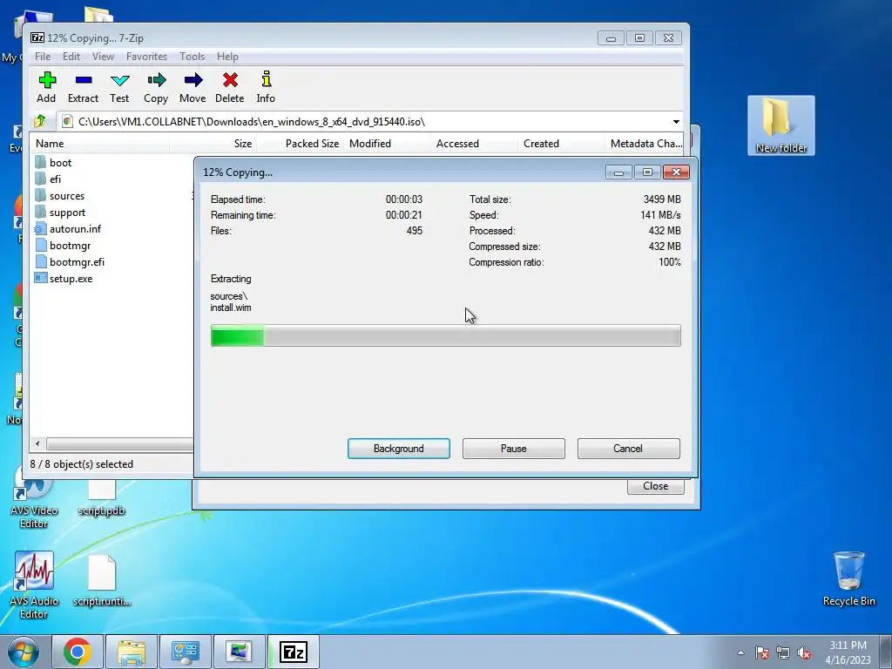Click the horizontal scrollbar in file list
The image size is (892, 669).
coord(119,443)
